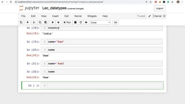Restart and run all cells fast-forward icon
This screenshot has width=185, height=104.
coord(86,23)
